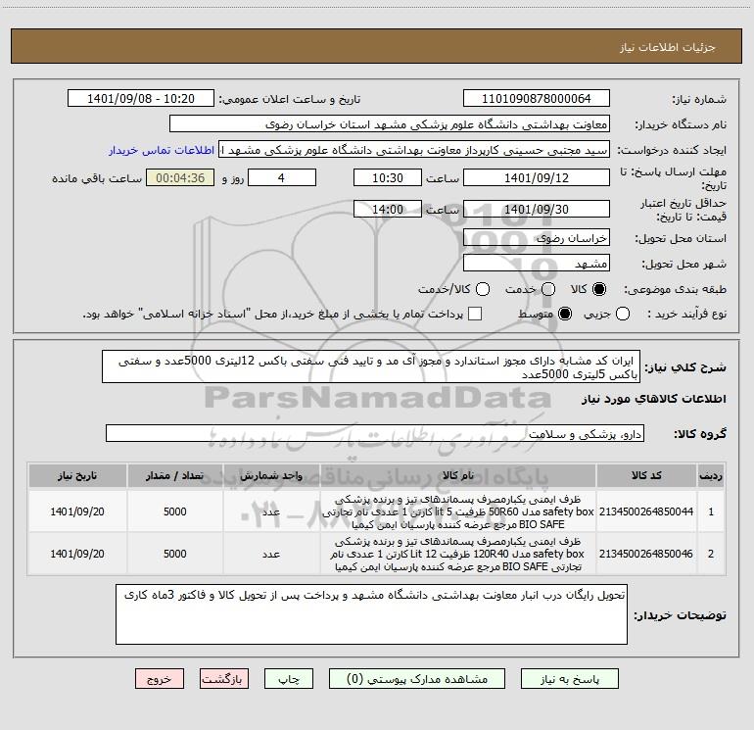Click the واحد شمارش column header

pyautogui.click(x=271, y=475)
